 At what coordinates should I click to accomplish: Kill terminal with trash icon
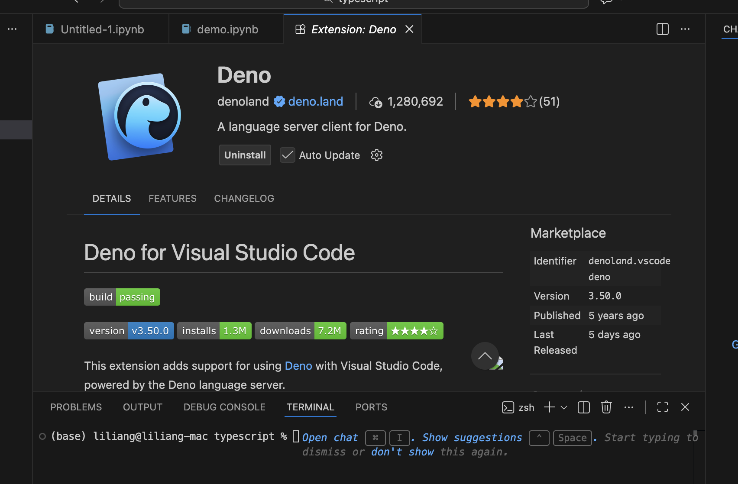[x=606, y=407]
